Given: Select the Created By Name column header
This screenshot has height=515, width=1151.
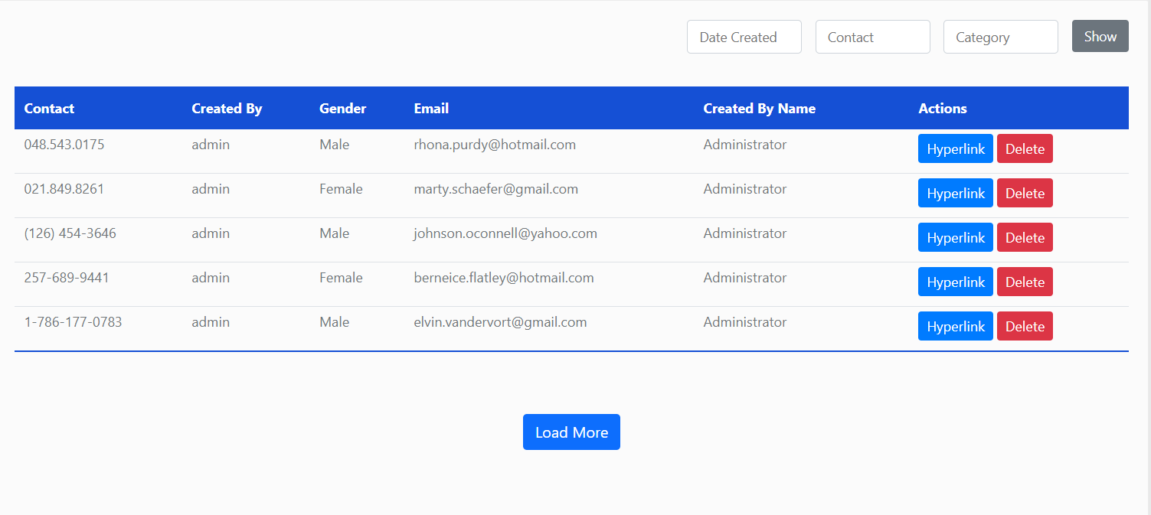Looking at the screenshot, I should (x=759, y=108).
